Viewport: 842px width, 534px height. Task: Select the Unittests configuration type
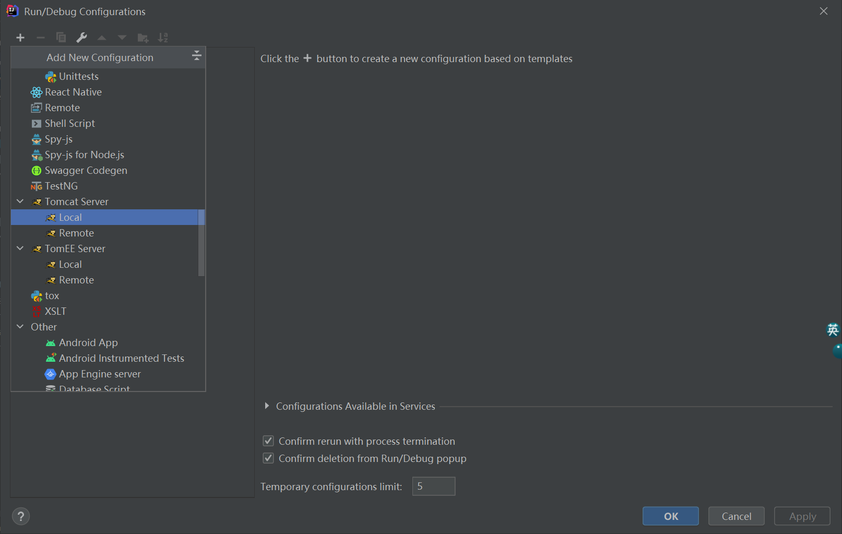click(108, 76)
